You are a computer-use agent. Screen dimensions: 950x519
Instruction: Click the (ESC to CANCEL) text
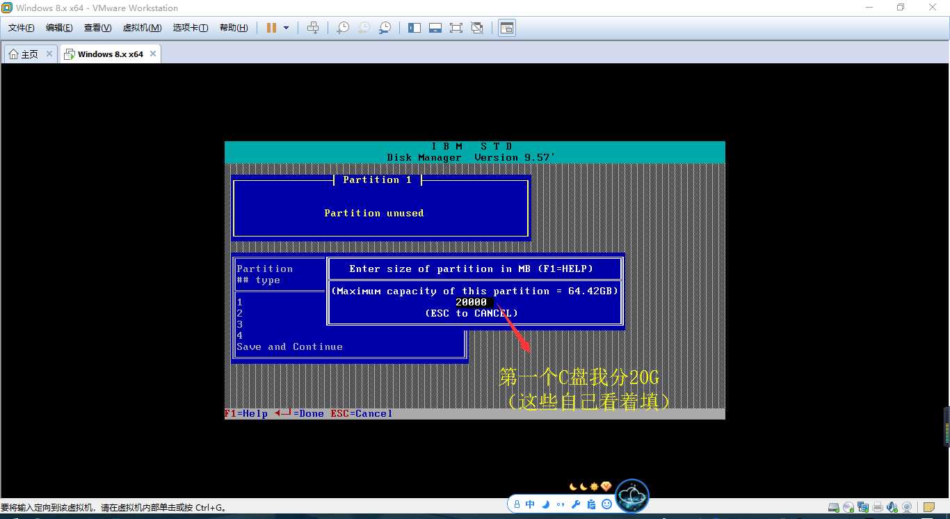(x=472, y=313)
